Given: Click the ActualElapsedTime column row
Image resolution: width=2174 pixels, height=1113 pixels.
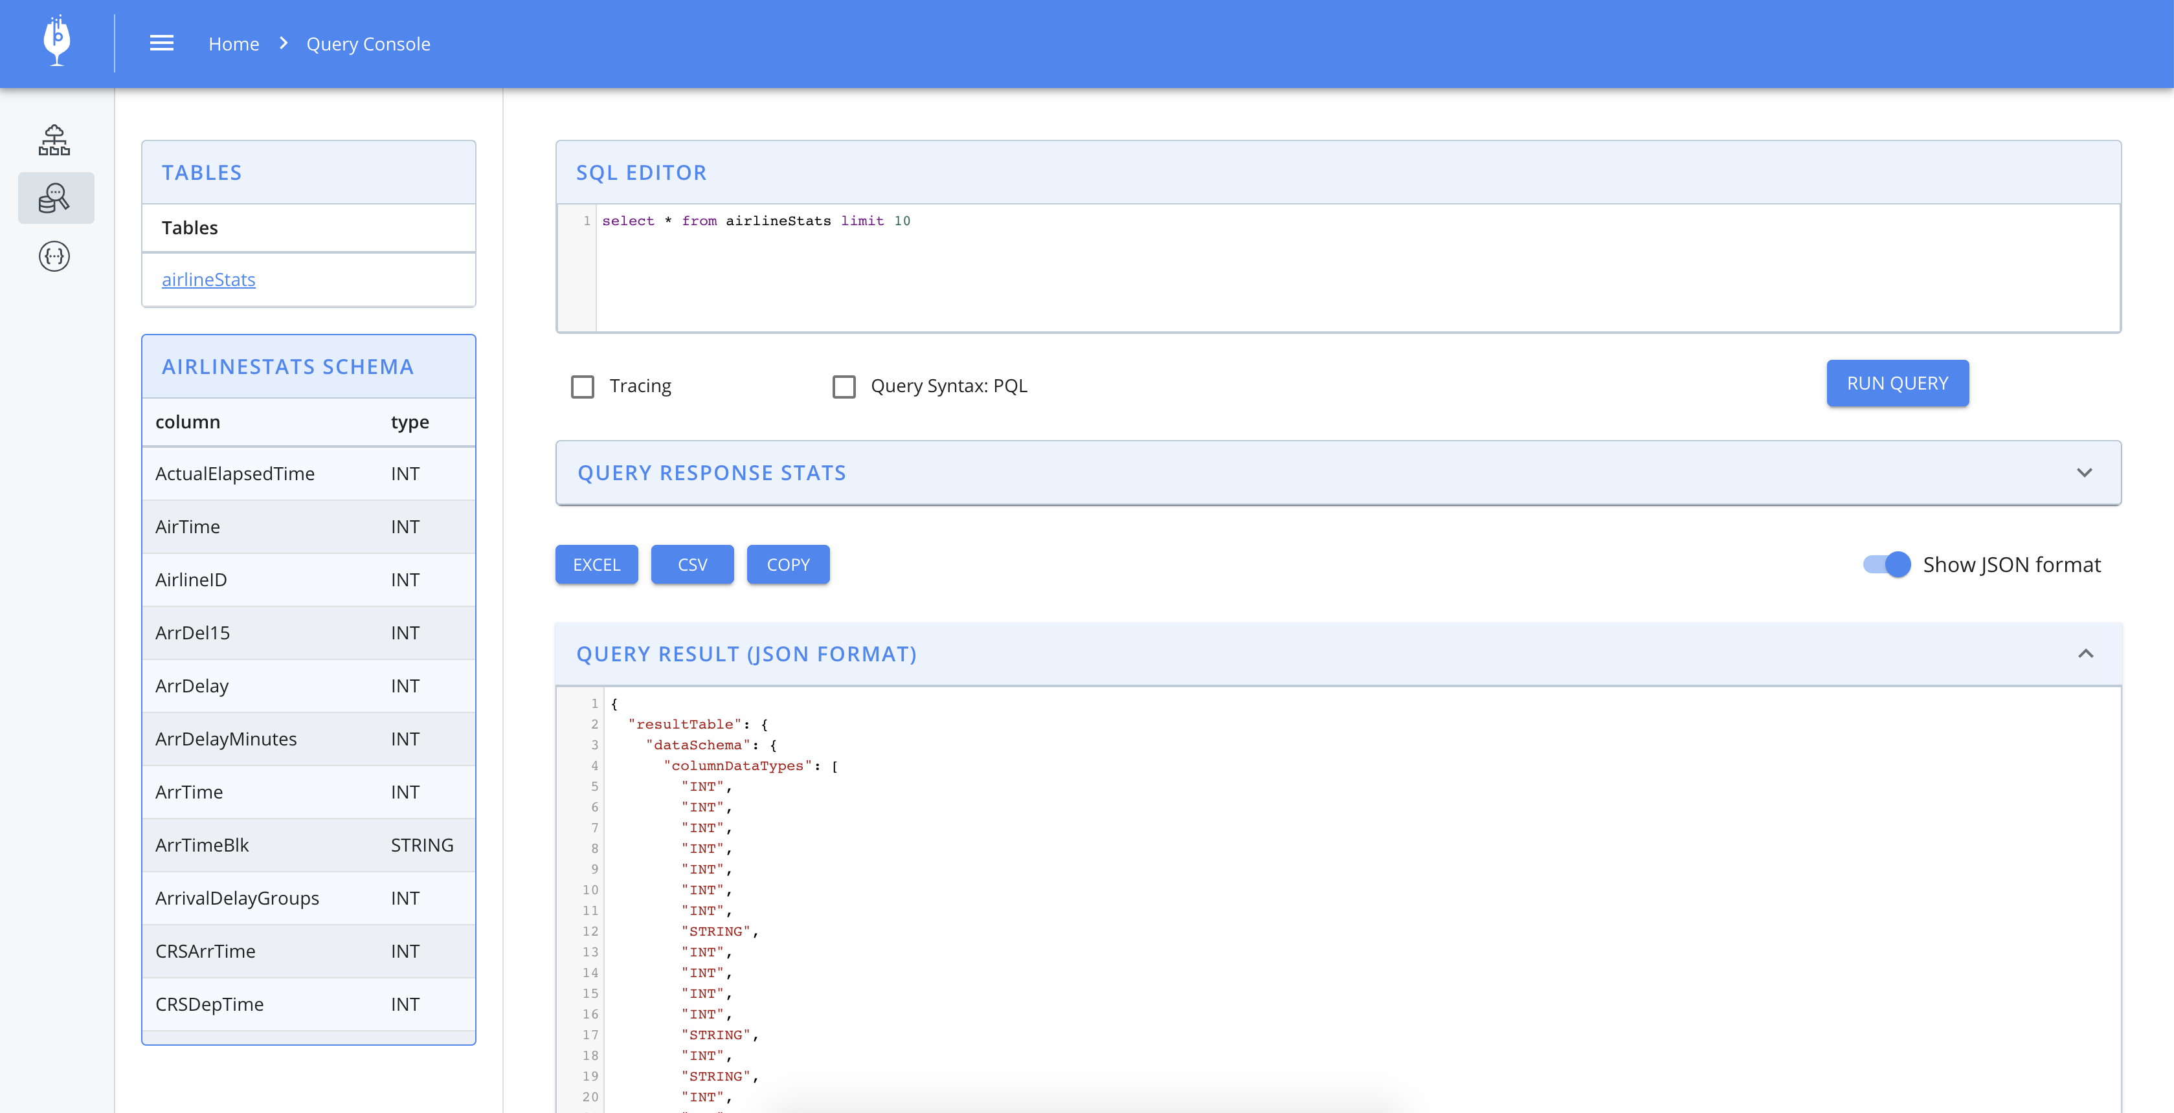Looking at the screenshot, I should (309, 474).
